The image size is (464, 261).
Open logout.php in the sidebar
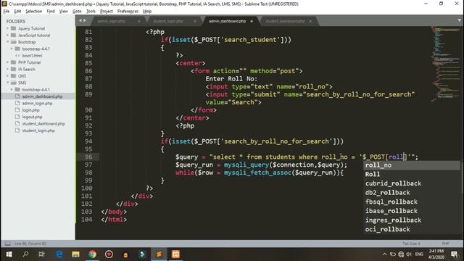tap(32, 117)
